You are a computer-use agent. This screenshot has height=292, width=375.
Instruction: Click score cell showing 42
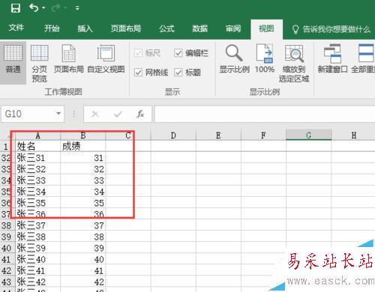click(x=83, y=282)
